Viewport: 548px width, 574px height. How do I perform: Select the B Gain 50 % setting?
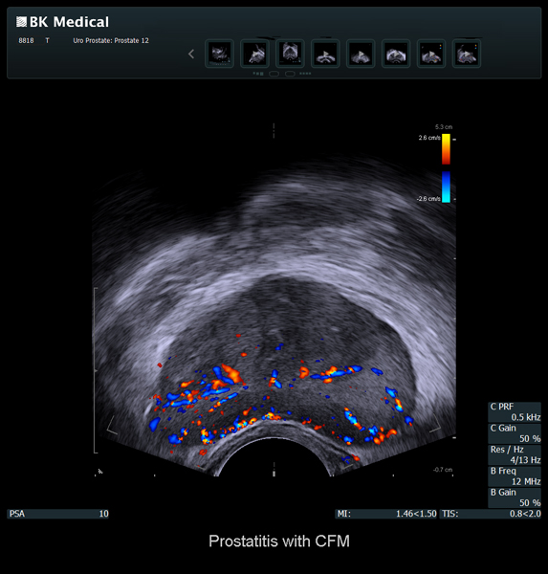(515, 497)
